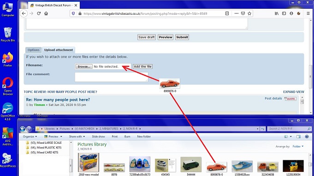This screenshot has height=176, width=314.
Task: Focus the File comment text box
Action: point(112,77)
